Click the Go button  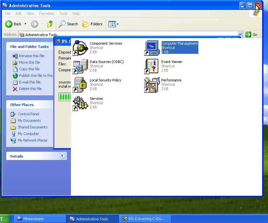pyautogui.click(x=251, y=34)
